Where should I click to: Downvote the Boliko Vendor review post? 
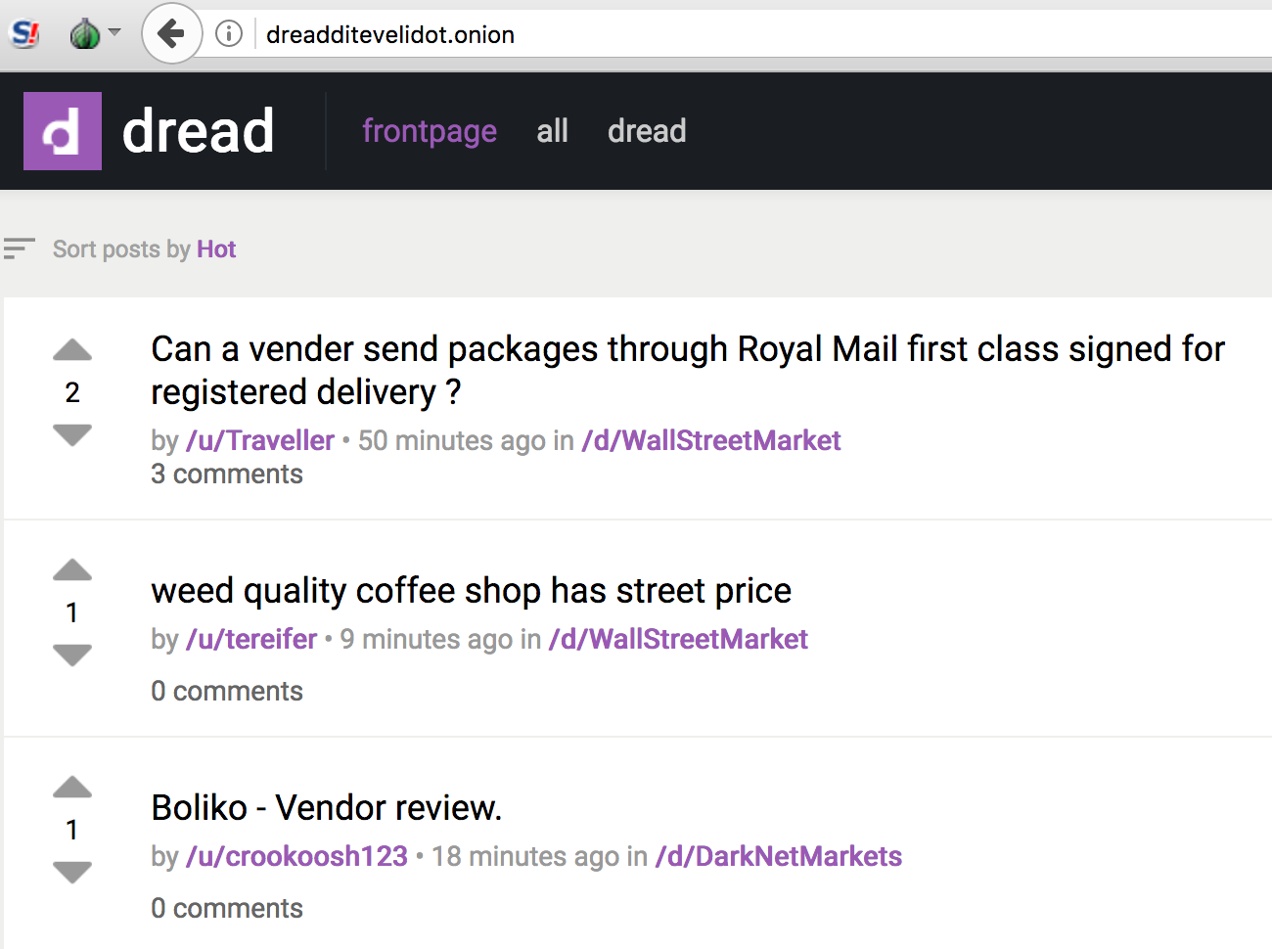(72, 872)
